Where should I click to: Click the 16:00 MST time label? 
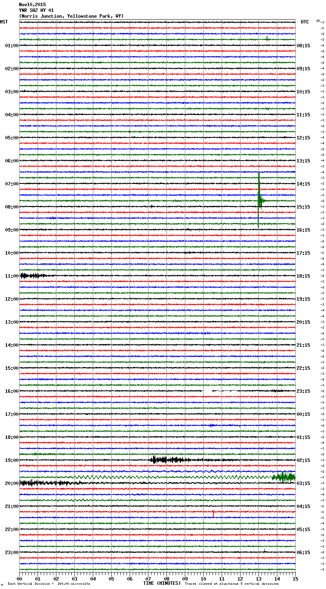pyautogui.click(x=12, y=391)
